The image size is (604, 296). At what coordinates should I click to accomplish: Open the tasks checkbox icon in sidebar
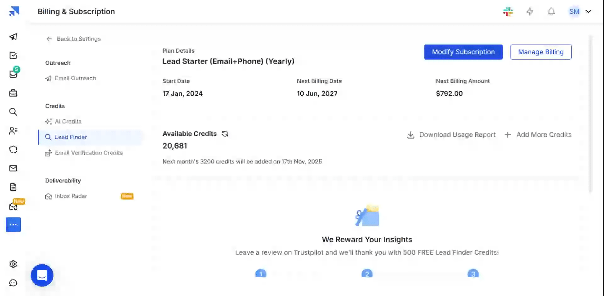[x=13, y=55]
